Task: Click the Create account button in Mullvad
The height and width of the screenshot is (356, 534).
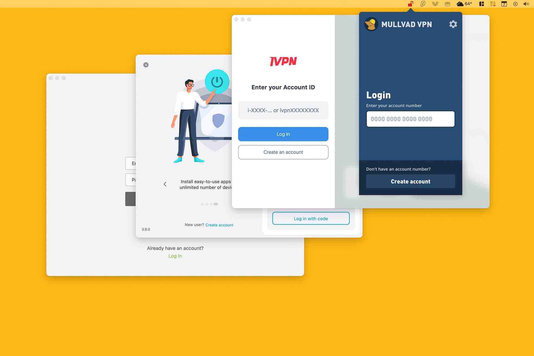Action: pos(410,181)
